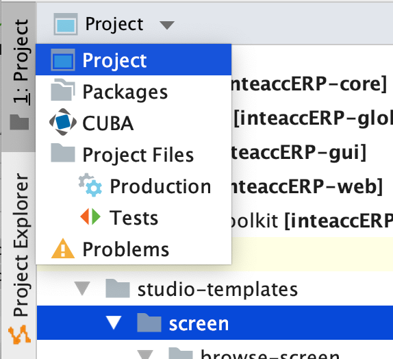Switch to the CUBA project view
Viewport: 393px width, 359px height.
coord(134,123)
